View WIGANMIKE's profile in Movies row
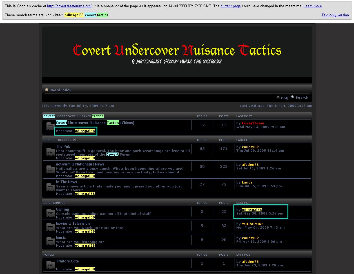Image resolution: width=354 pixels, height=274 pixels. point(253,224)
